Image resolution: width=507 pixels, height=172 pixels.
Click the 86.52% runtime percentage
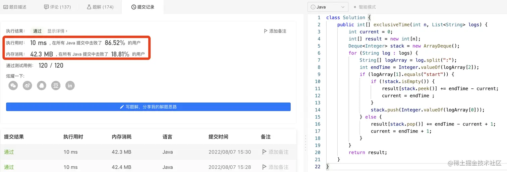point(115,43)
